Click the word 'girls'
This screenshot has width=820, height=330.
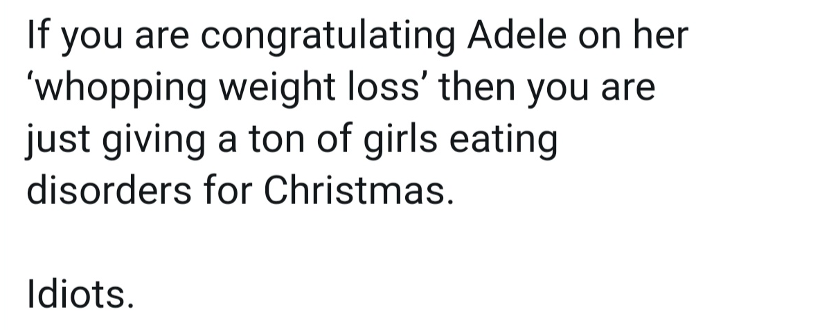point(400,141)
